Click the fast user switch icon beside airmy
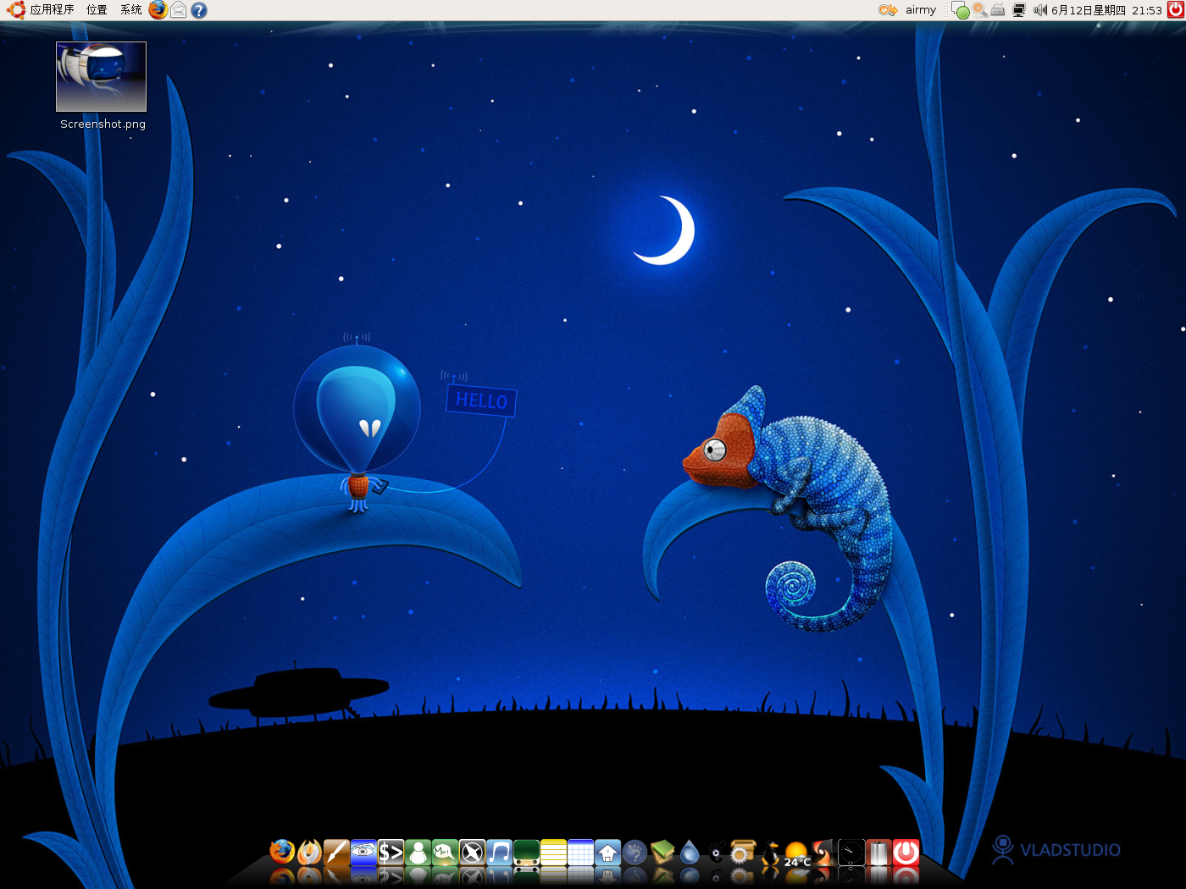This screenshot has width=1186, height=889. point(888,10)
